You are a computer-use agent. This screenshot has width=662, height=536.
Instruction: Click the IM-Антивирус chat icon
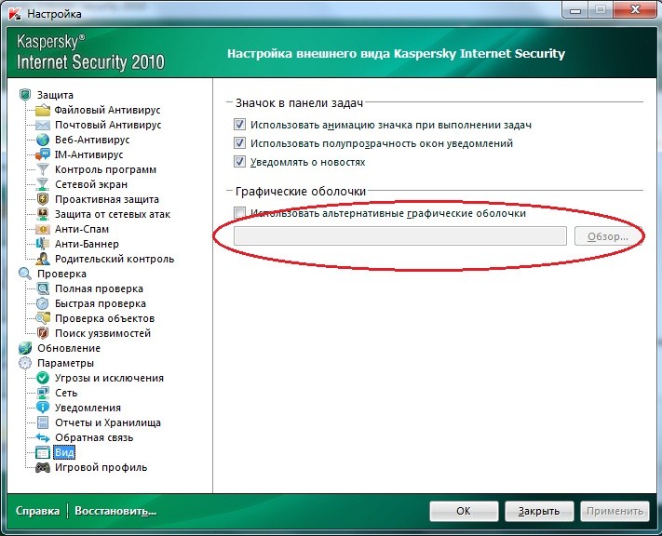(x=43, y=154)
